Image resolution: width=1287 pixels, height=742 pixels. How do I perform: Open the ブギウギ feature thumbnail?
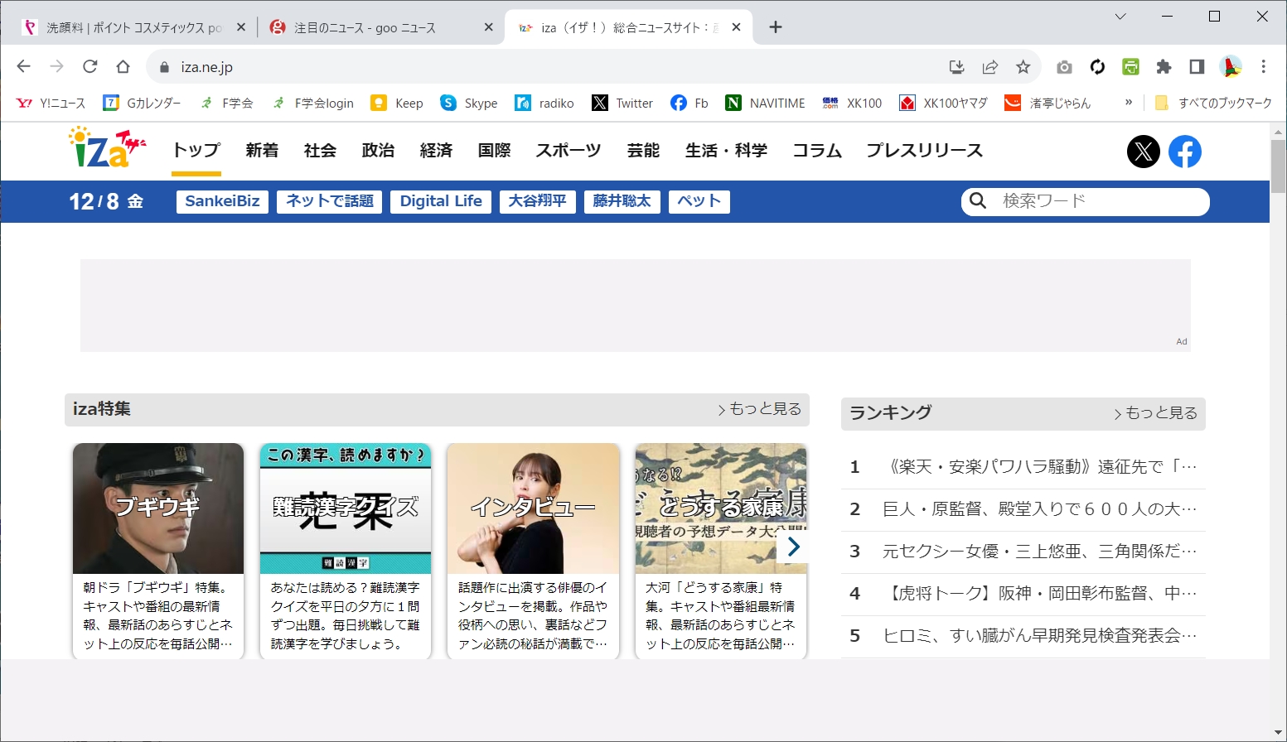(x=158, y=508)
